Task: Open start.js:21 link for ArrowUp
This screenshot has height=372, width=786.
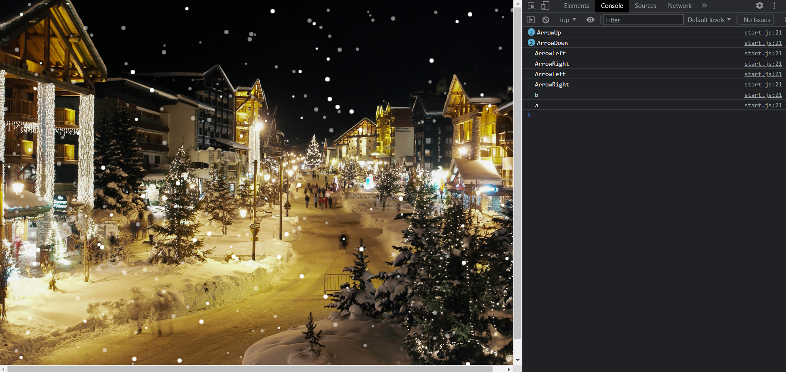Action: point(763,32)
